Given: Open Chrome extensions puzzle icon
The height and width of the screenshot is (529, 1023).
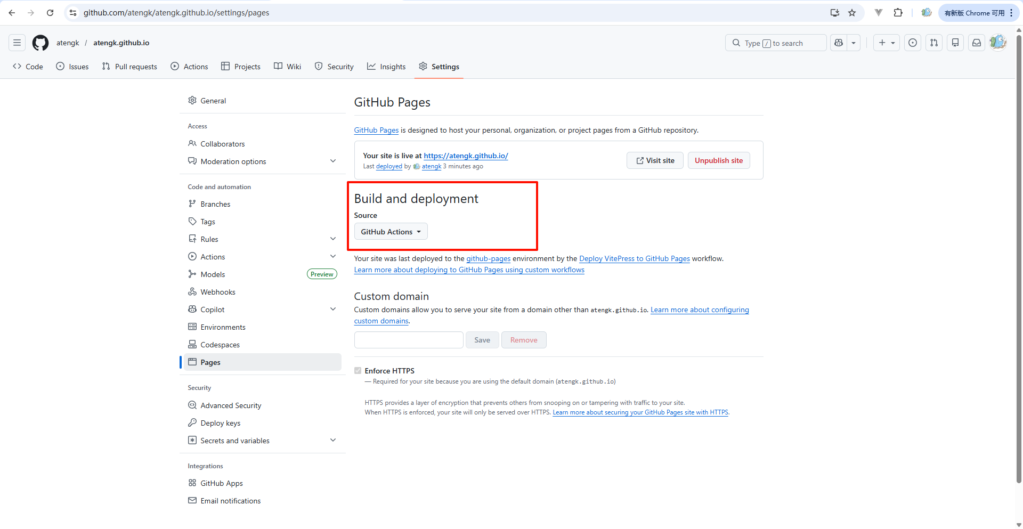Looking at the screenshot, I should 898,13.
